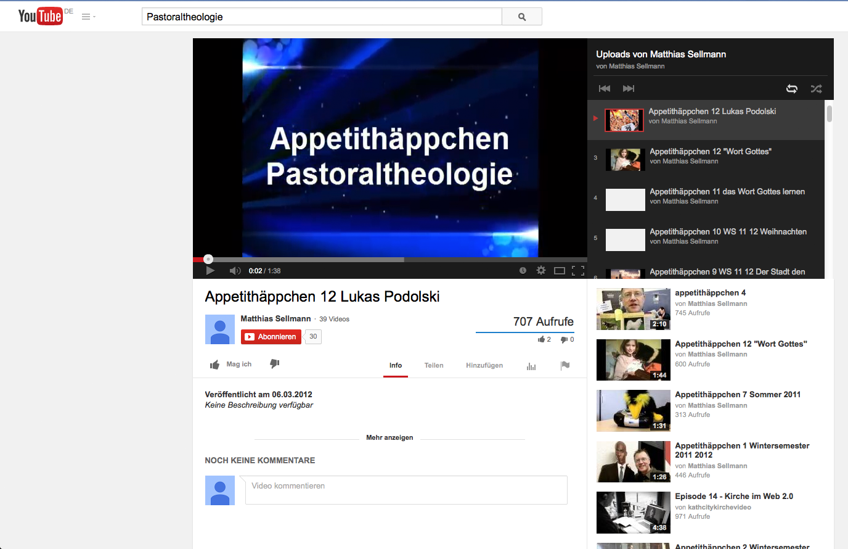
Task: Click the subscriber count 30
Action: pyautogui.click(x=313, y=337)
